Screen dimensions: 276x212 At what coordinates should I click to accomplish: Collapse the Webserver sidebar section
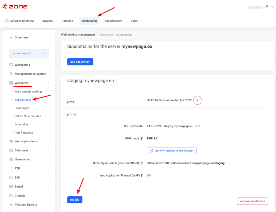coord(48,83)
